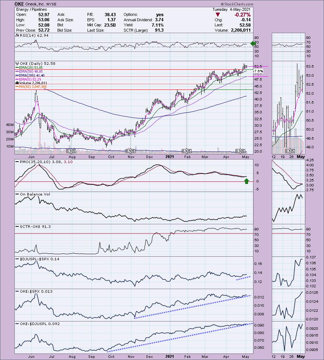Click the date 'Tuesday 4-May-2021'
The width and height of the screenshot is (324, 360).
(231, 9)
